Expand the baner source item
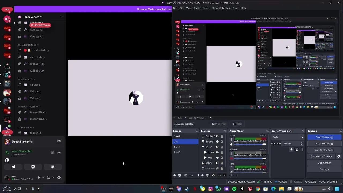 206,152
